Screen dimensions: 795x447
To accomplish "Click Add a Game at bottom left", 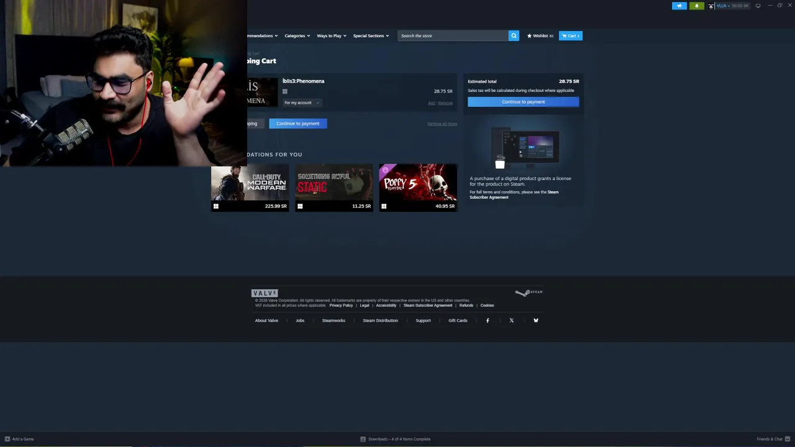I will point(19,439).
